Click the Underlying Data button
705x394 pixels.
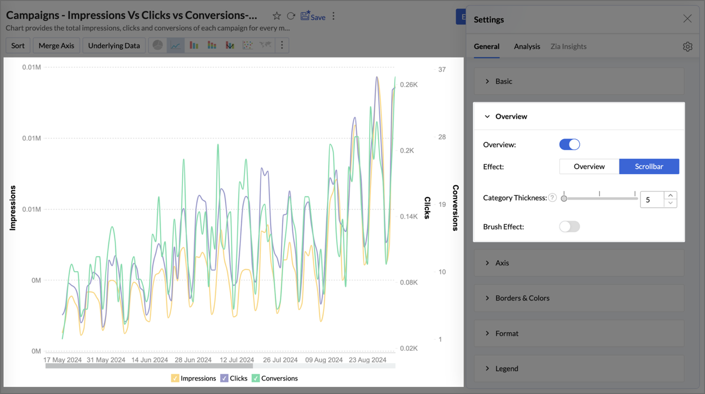click(x=114, y=45)
